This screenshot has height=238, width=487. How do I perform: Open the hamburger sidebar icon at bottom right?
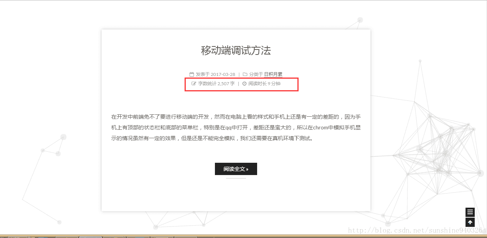[470, 212]
